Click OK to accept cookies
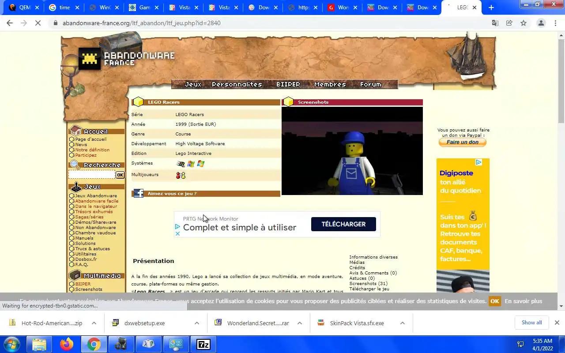The image size is (565, 353). point(495,301)
